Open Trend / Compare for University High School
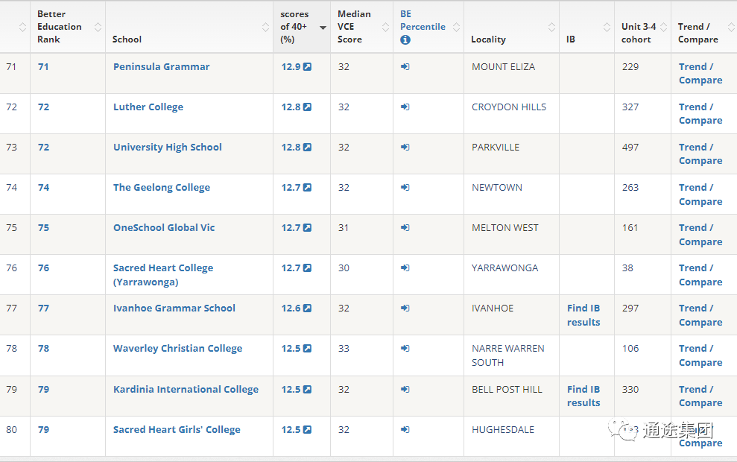Viewport: 737px width, 462px height. (700, 154)
